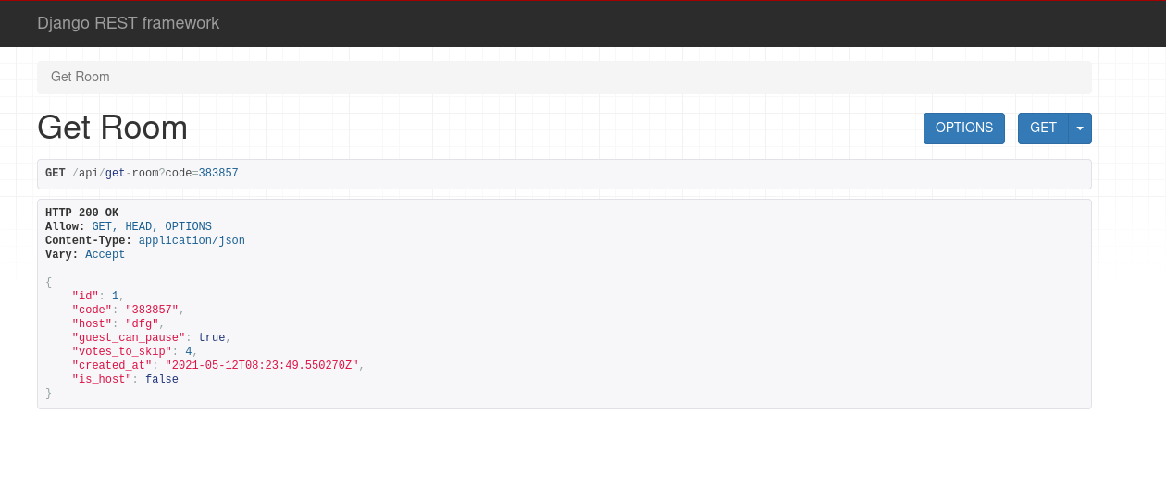Click the request URL code value 383857
This screenshot has height=499, width=1166.
pyautogui.click(x=218, y=174)
